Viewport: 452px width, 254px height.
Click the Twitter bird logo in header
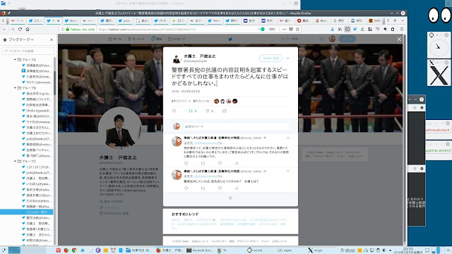[x=230, y=40]
